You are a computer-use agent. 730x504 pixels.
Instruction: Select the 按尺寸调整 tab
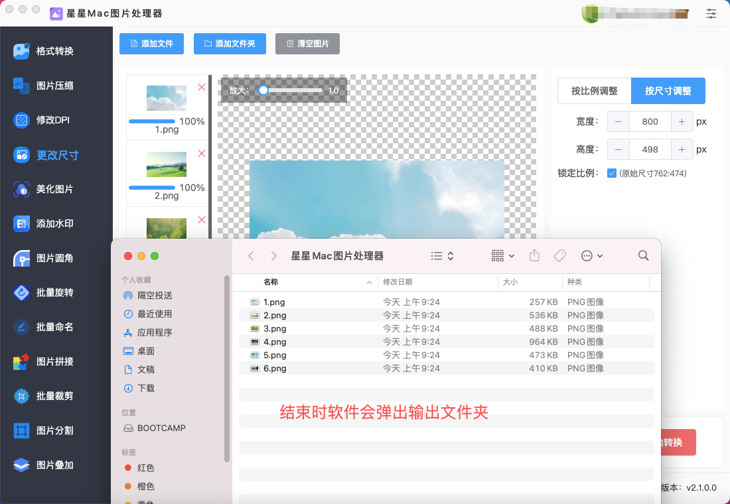click(x=668, y=91)
